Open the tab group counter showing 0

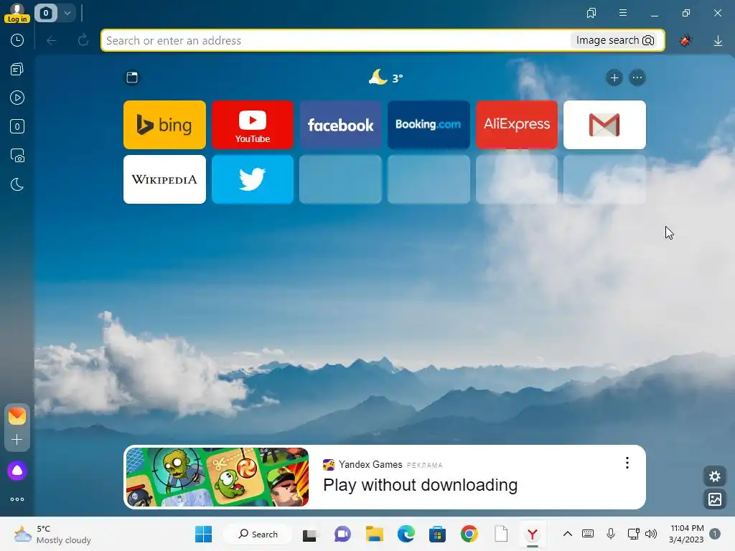tap(46, 13)
